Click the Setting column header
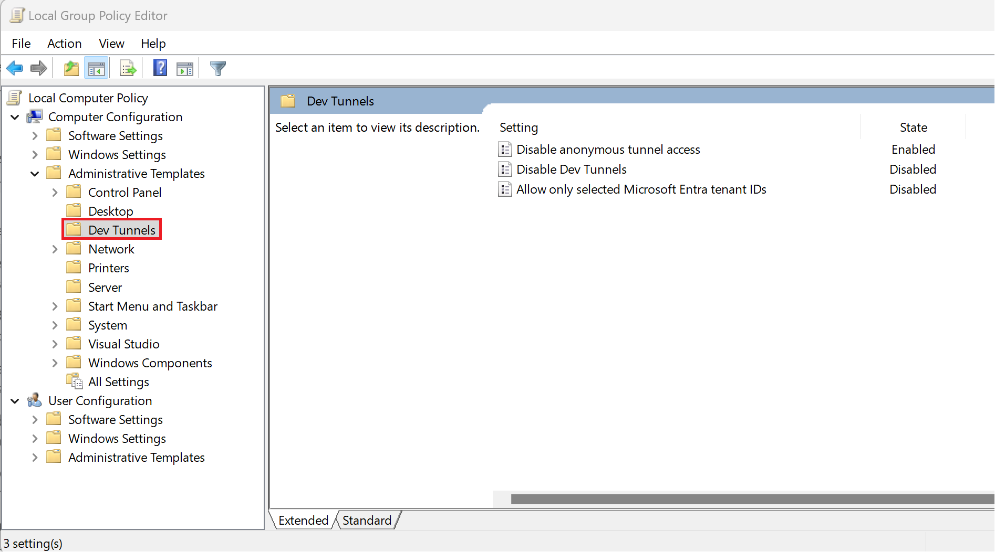The width and height of the screenshot is (995, 552). pyautogui.click(x=519, y=127)
